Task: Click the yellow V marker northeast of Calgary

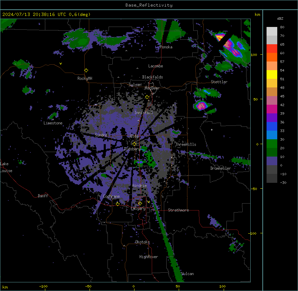Action: coord(148,202)
